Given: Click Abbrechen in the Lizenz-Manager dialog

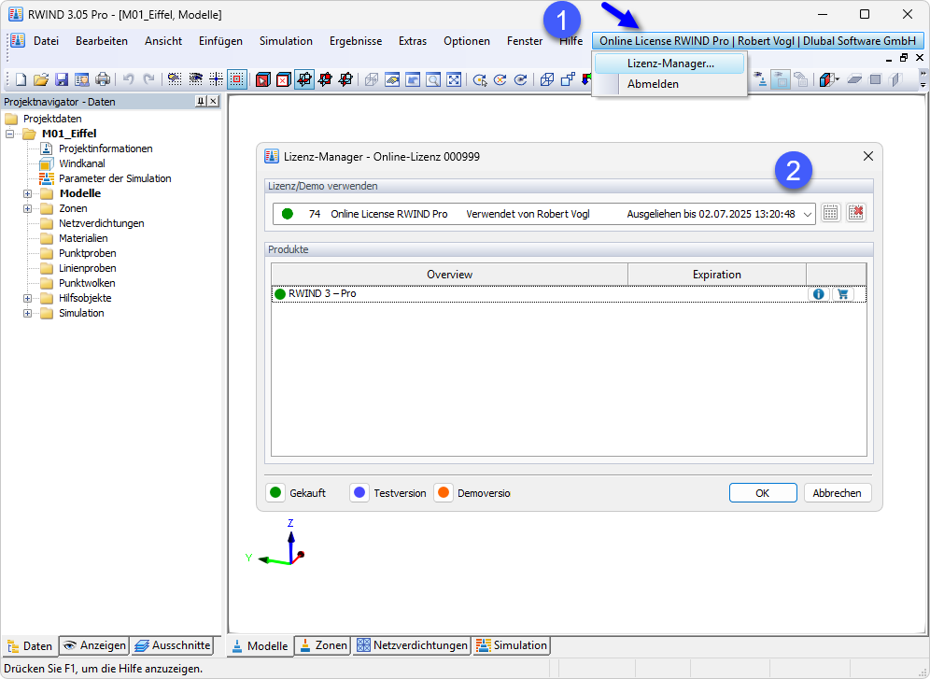Looking at the screenshot, I should pos(837,493).
